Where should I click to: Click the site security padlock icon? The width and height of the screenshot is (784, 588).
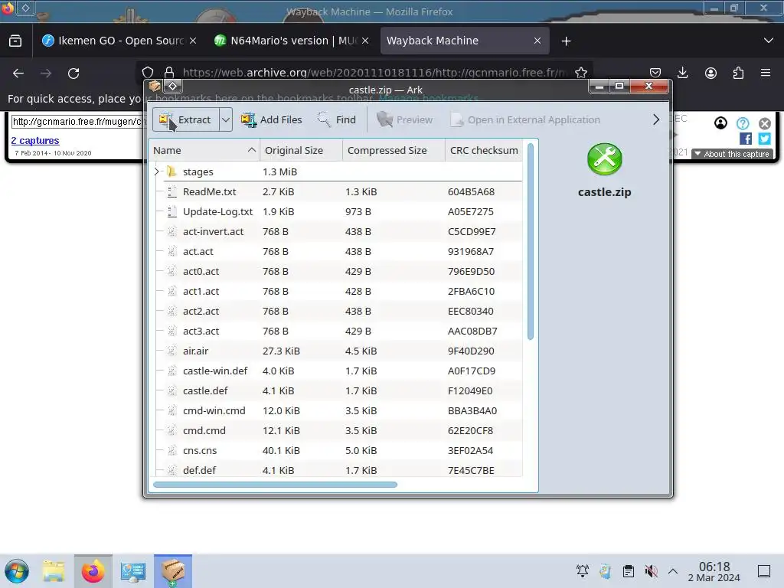169,73
